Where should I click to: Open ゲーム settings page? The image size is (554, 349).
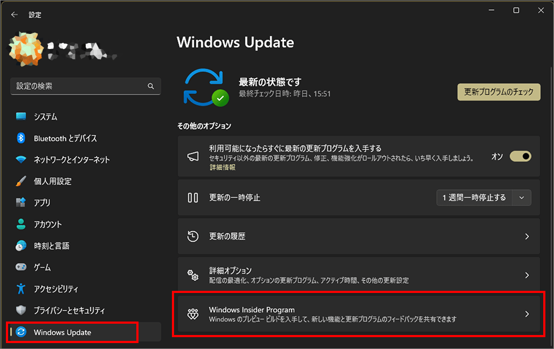(86, 267)
